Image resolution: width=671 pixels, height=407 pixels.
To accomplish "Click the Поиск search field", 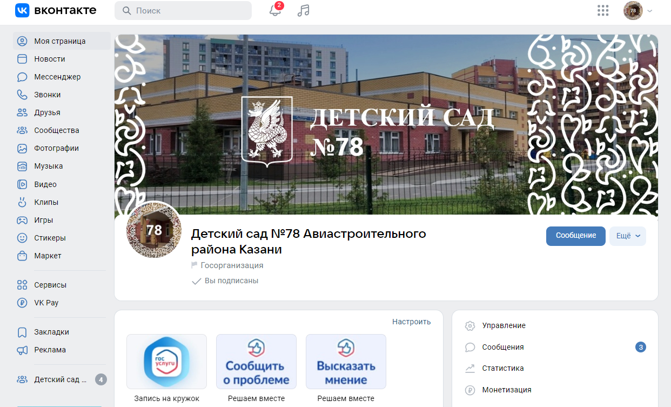I will (184, 11).
